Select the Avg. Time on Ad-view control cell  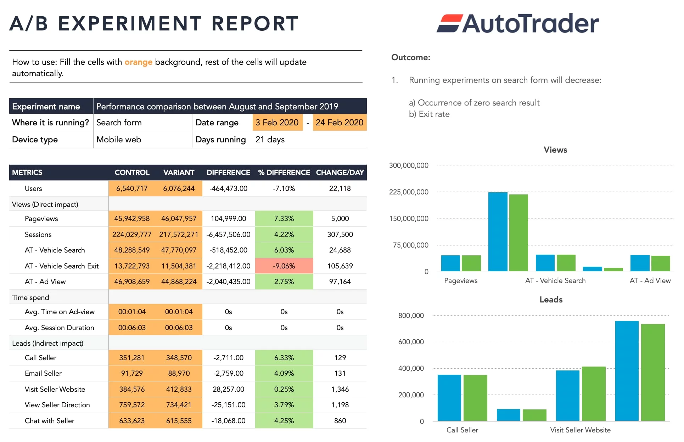point(132,312)
